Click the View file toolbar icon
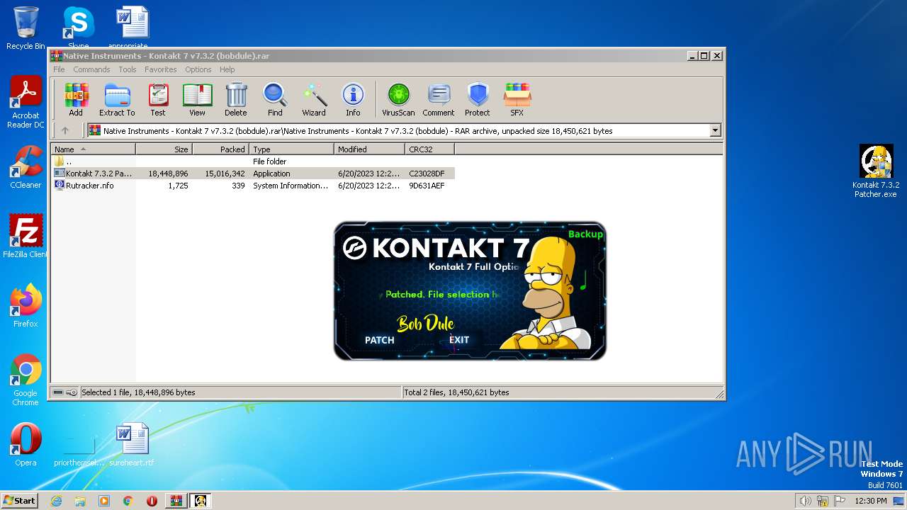The height and width of the screenshot is (510, 907). coord(197,99)
